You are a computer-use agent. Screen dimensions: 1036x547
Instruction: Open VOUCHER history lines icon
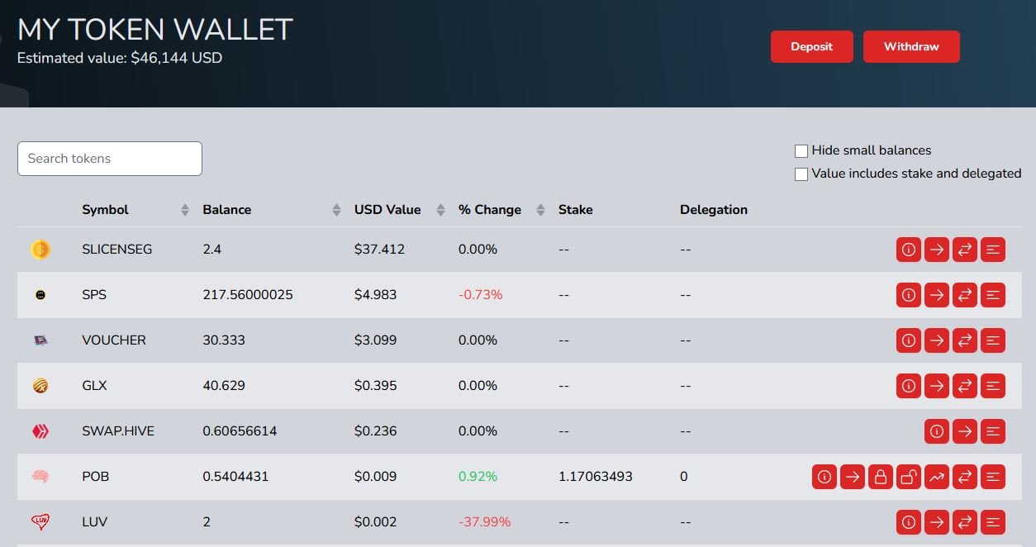(993, 340)
